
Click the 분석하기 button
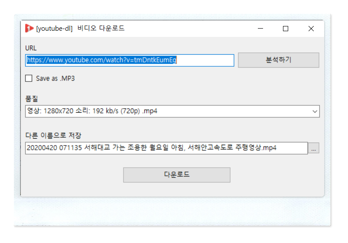279,60
